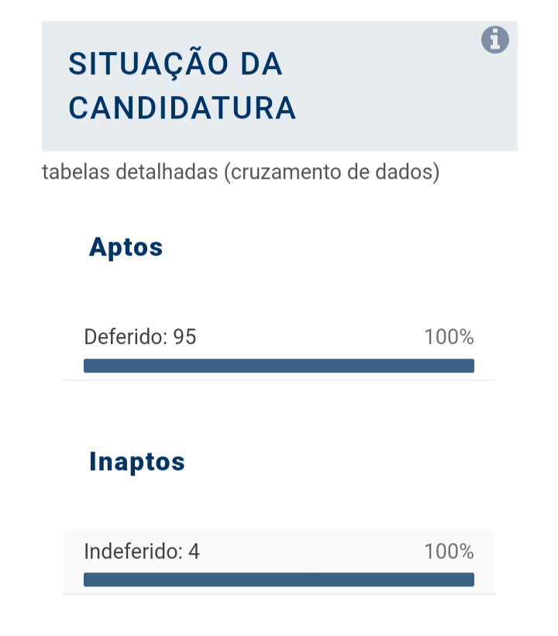Click the 100% value beside Indeferido
Screen dimensions: 558x636
point(449,552)
